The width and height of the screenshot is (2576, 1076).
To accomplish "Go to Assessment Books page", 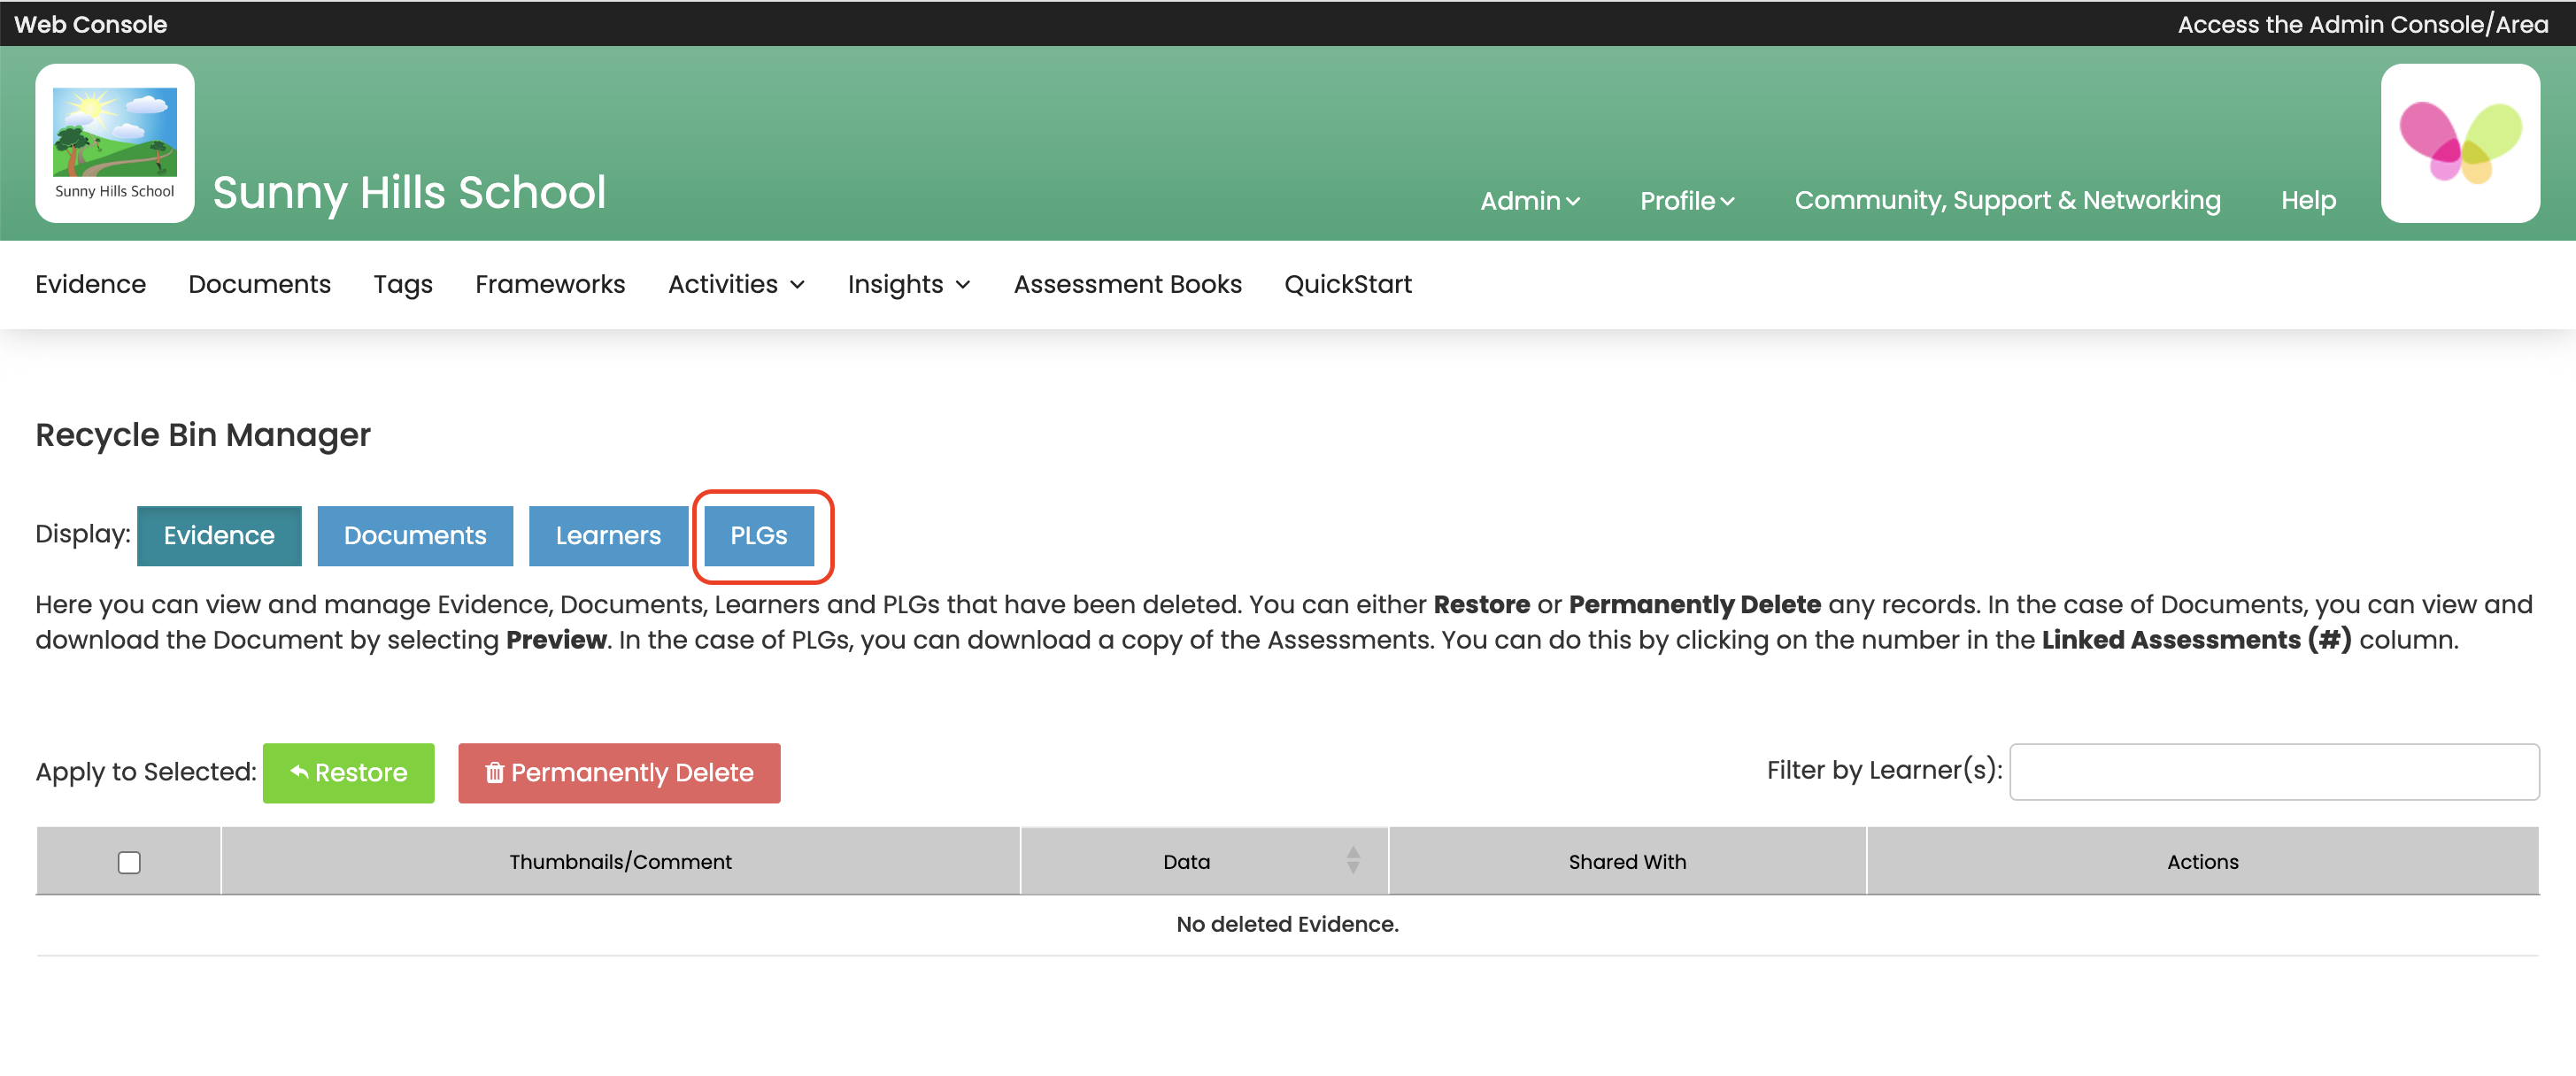I will (x=1127, y=284).
